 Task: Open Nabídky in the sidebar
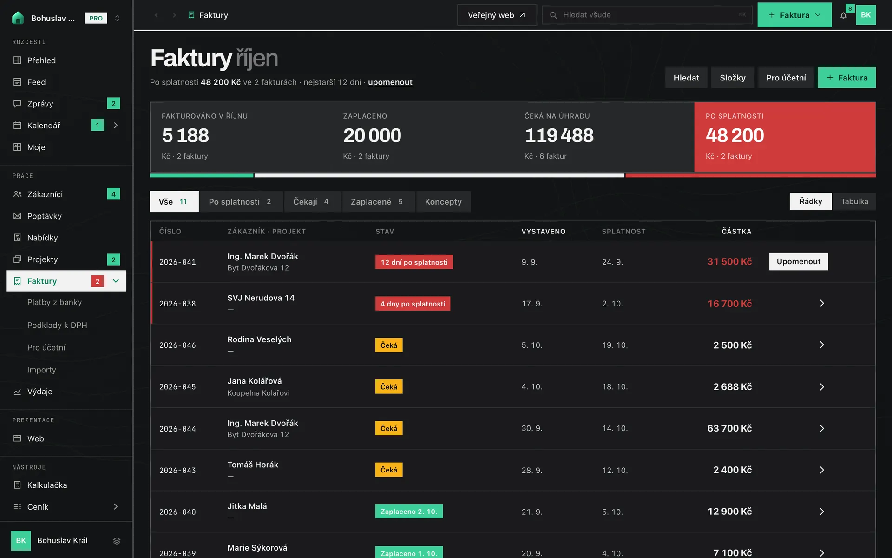tap(66, 238)
